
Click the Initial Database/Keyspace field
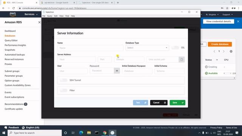[x=137, y=71]
